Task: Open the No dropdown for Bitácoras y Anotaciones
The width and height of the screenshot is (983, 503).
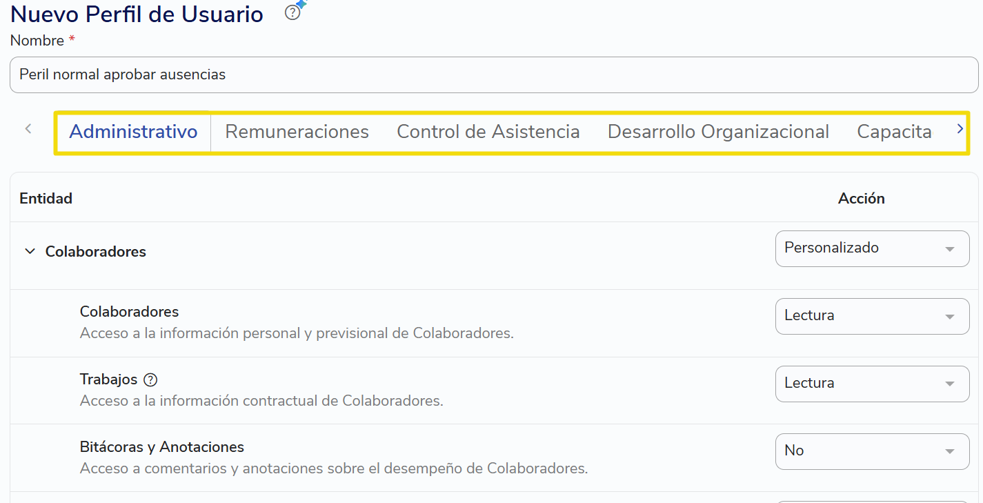Action: pyautogui.click(x=872, y=451)
